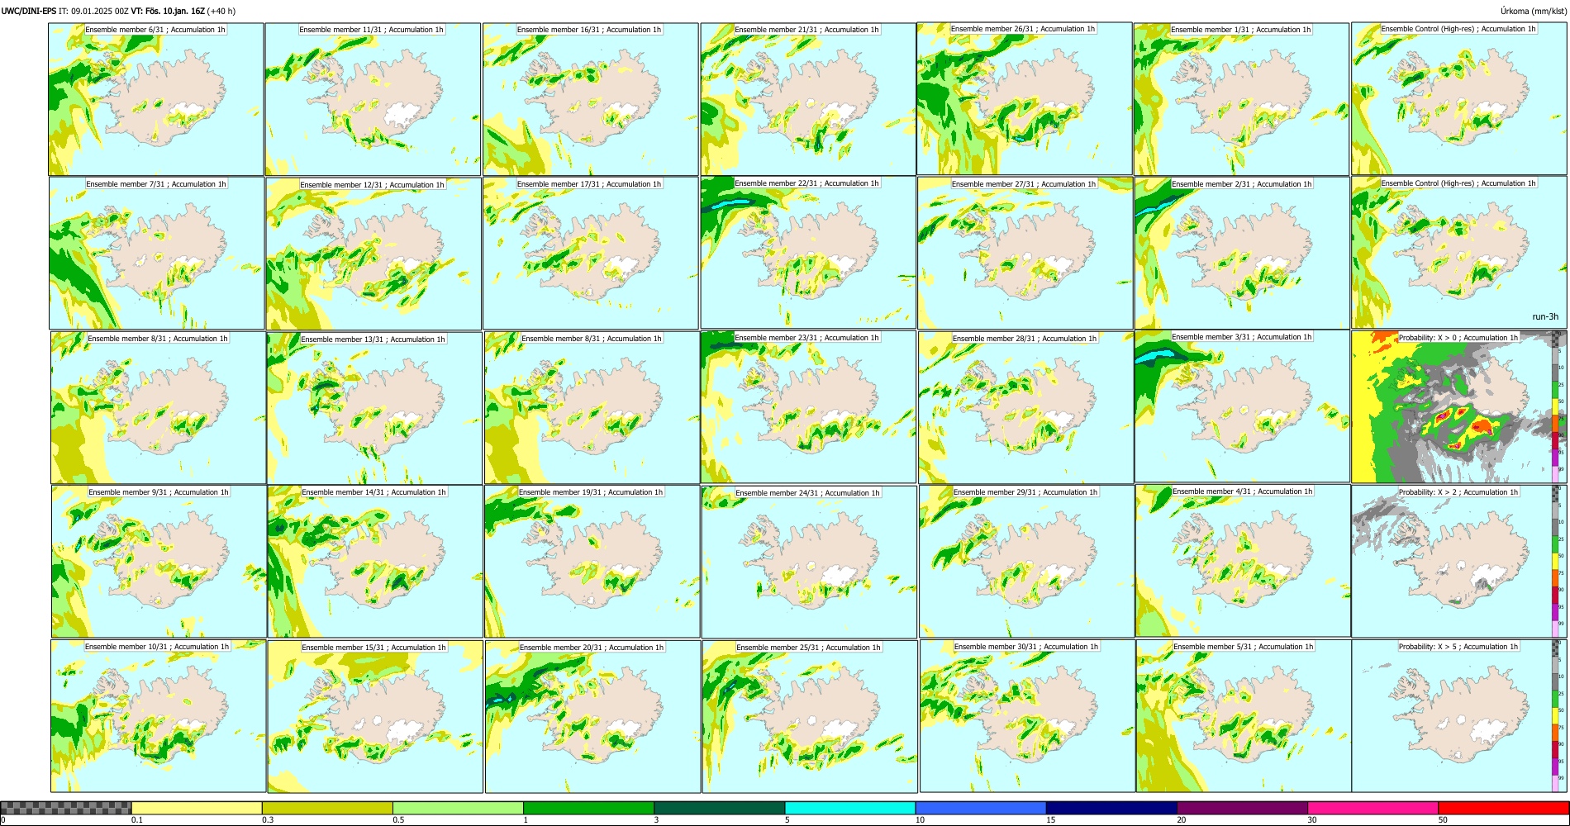Open the Ensemble member 20/31 map
Screen dimensions: 1570x826
pos(592,716)
